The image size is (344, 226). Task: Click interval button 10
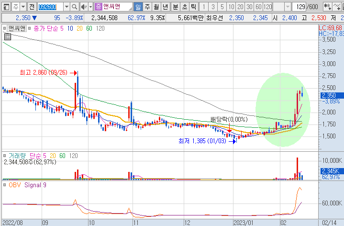pyautogui.click(x=231, y=7)
